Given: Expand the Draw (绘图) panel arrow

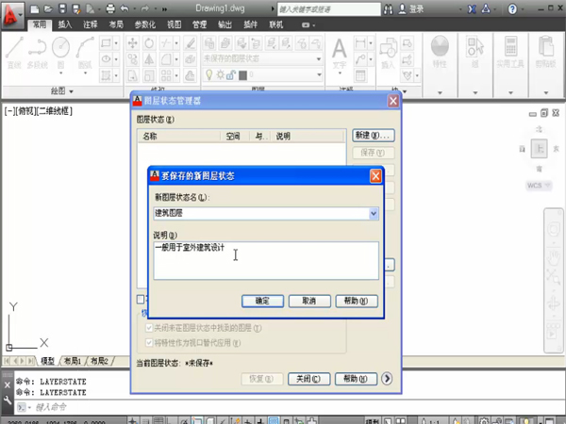Looking at the screenshot, I should (x=71, y=91).
